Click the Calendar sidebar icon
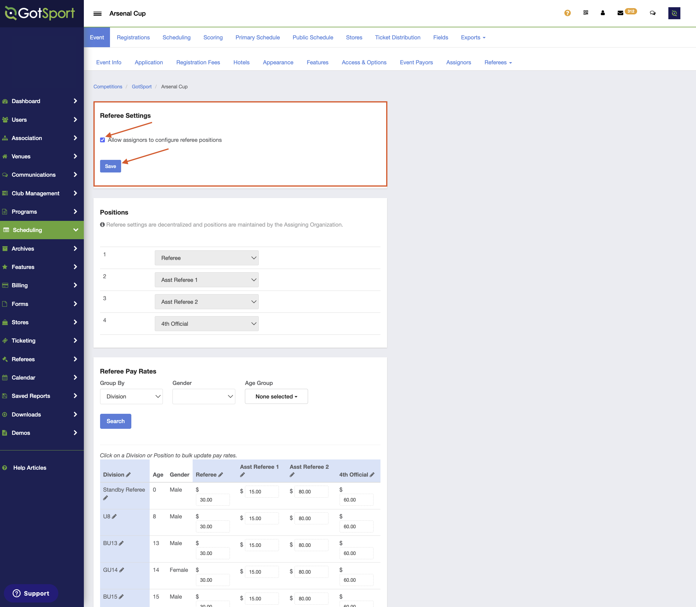 tap(5, 378)
